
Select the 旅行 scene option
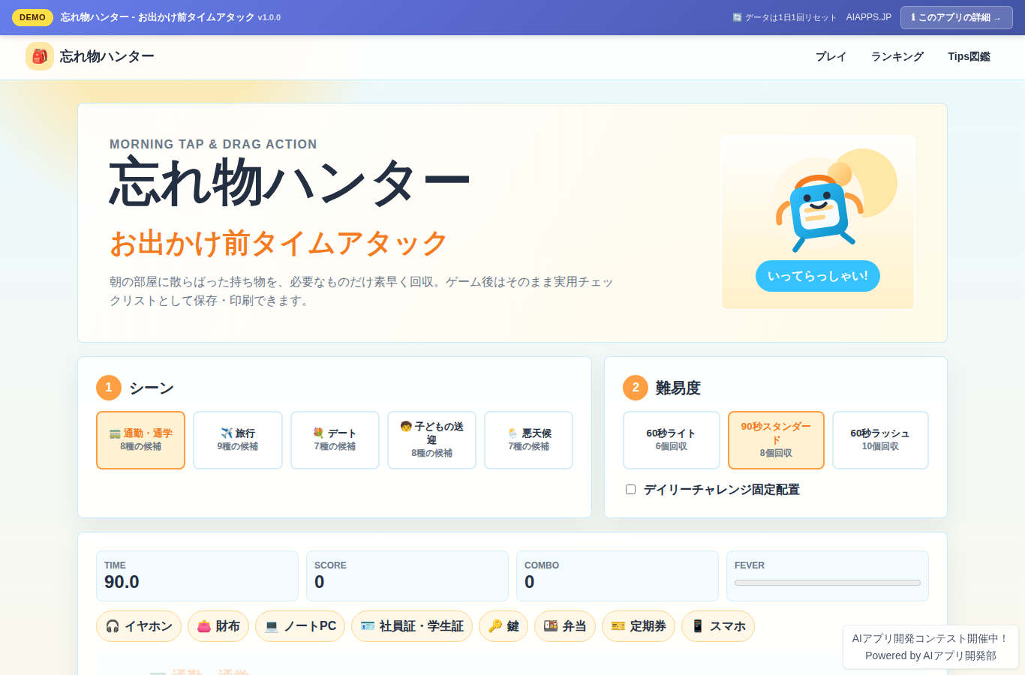(x=238, y=440)
